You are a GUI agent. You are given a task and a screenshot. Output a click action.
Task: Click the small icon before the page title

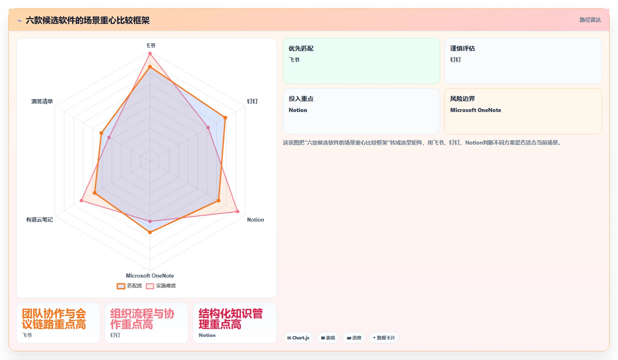pos(19,21)
